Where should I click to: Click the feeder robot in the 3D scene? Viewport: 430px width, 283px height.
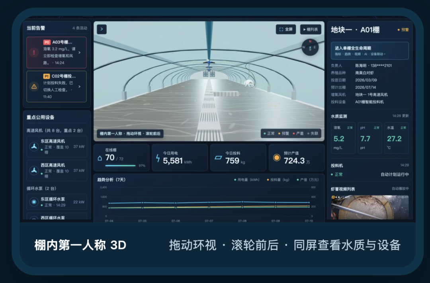point(249,83)
